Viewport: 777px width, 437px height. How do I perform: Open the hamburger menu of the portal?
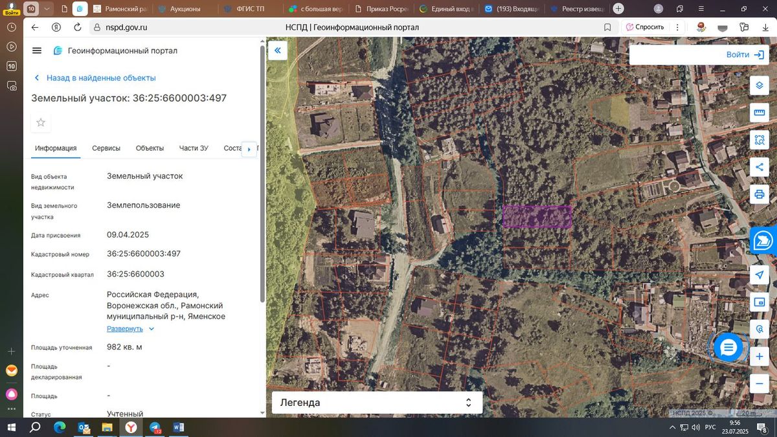point(37,50)
